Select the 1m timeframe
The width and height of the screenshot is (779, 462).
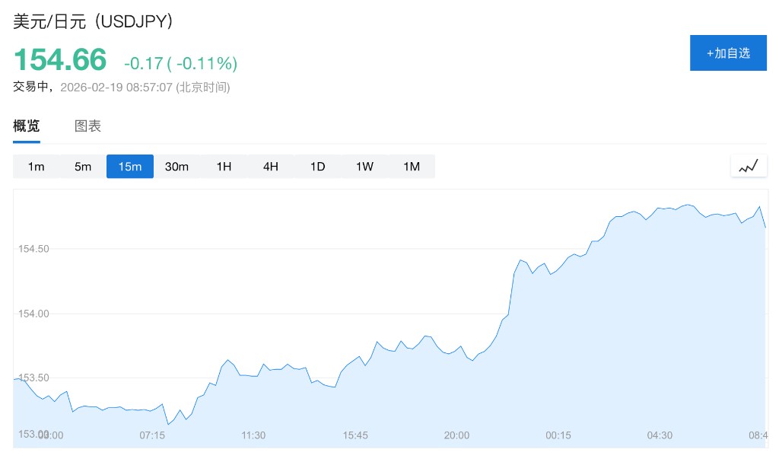coord(37,167)
